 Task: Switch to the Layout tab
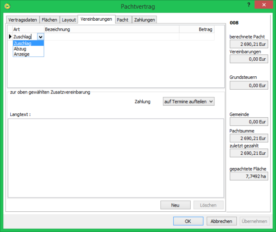pyautogui.click(x=69, y=20)
